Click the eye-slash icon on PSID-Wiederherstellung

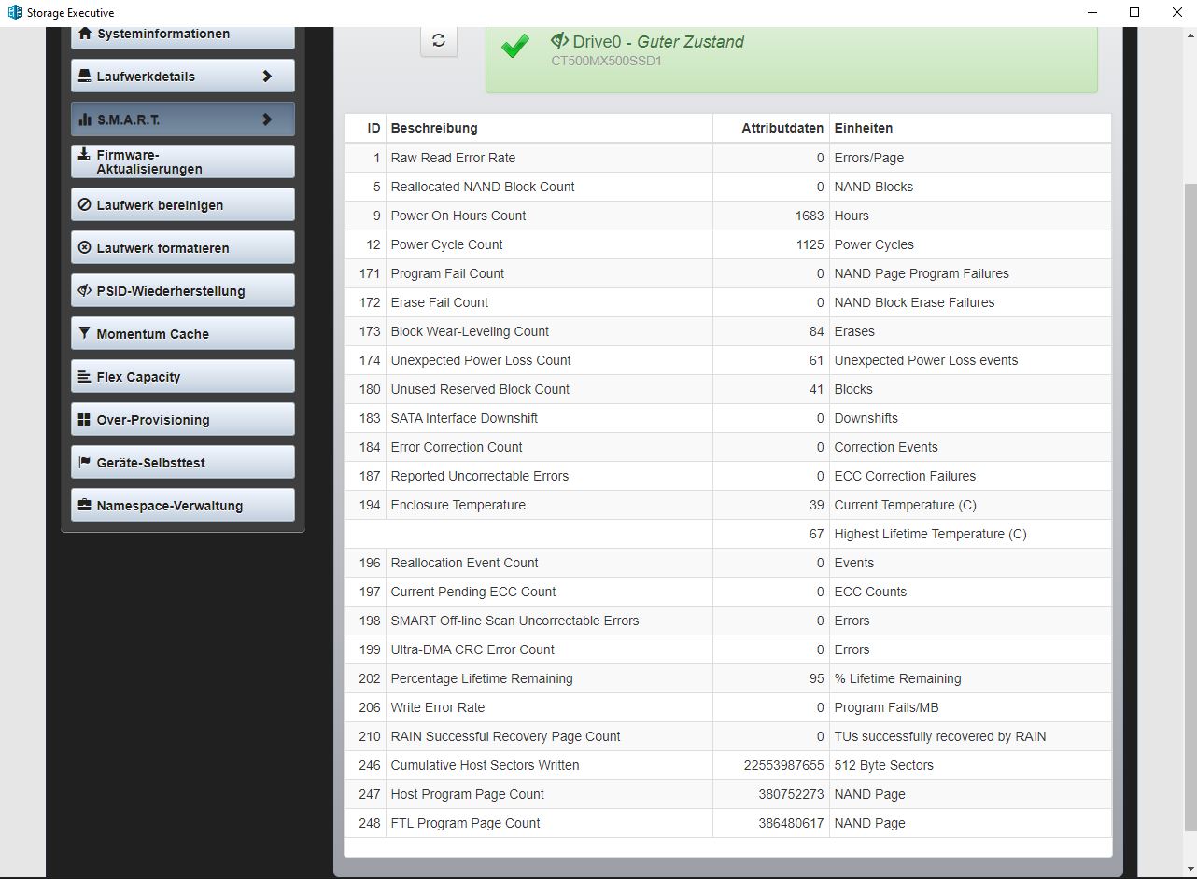85,290
